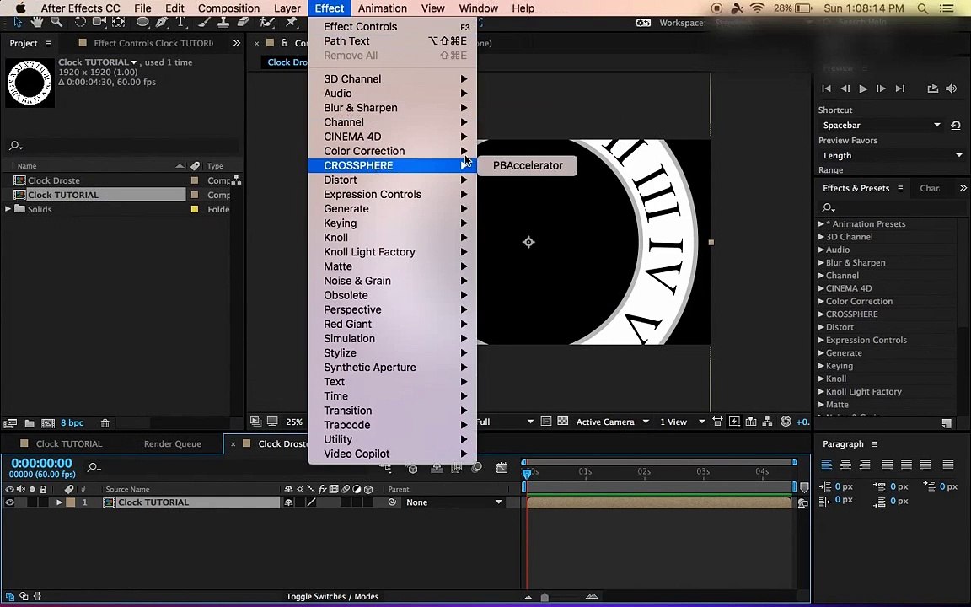Open the Trapcode effect submenu

[393, 425]
